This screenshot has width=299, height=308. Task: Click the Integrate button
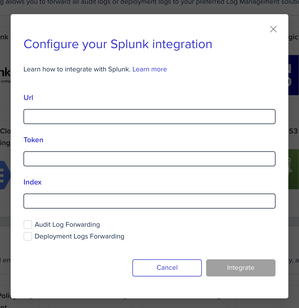[x=241, y=268]
